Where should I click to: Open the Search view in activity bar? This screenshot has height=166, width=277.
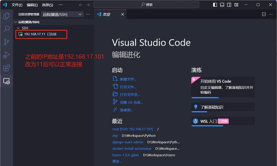coord(6,29)
